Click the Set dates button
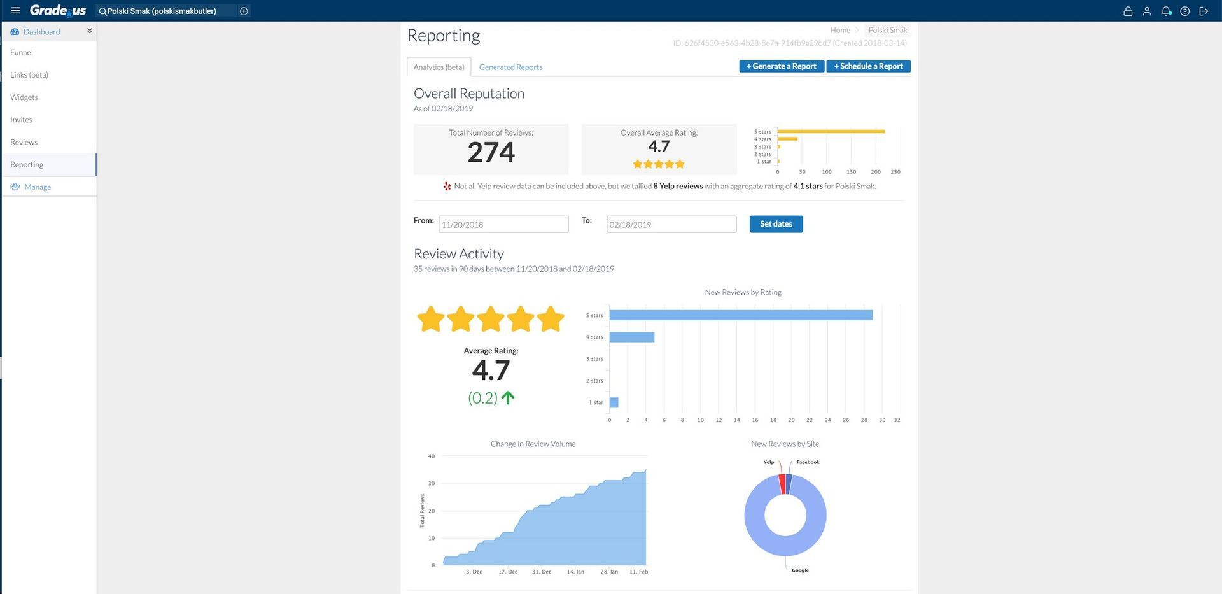The height and width of the screenshot is (594, 1222). point(776,224)
